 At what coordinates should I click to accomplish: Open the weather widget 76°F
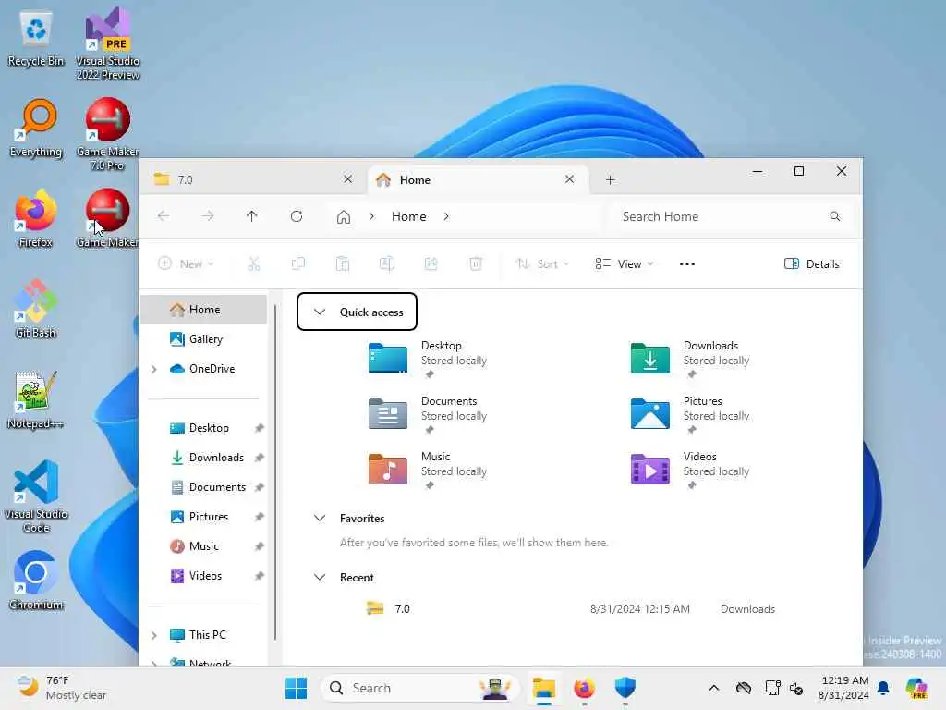pyautogui.click(x=60, y=688)
